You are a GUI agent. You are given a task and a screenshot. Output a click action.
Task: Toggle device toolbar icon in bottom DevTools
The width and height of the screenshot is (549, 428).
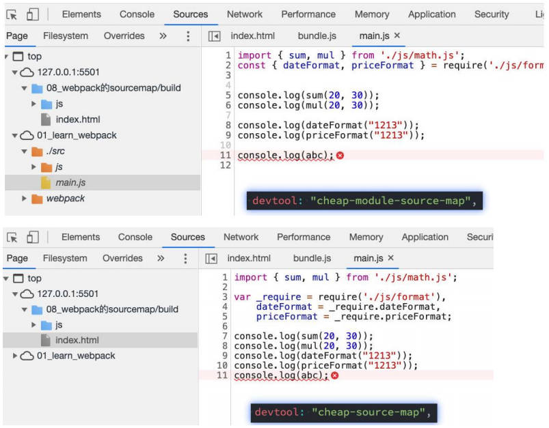point(33,237)
